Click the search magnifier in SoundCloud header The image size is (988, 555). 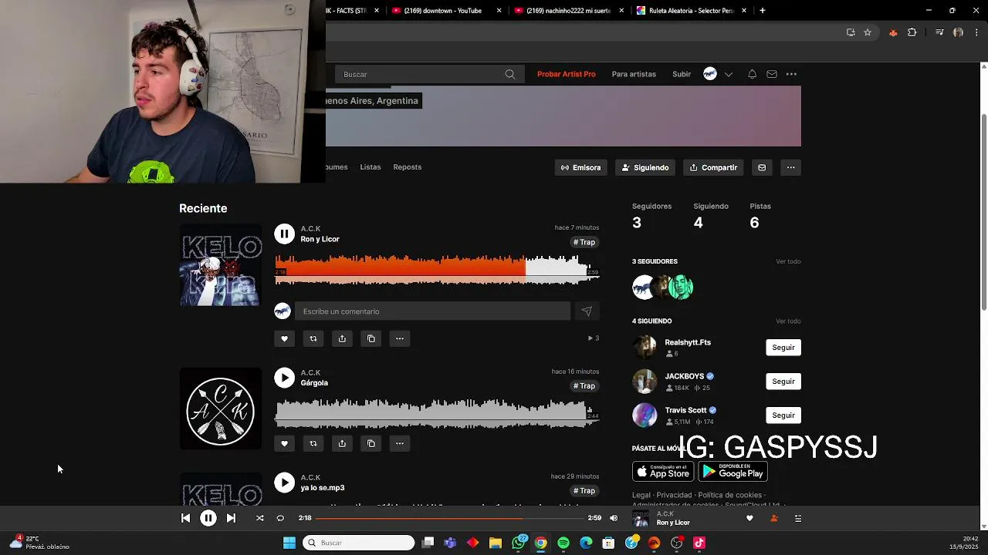510,74
